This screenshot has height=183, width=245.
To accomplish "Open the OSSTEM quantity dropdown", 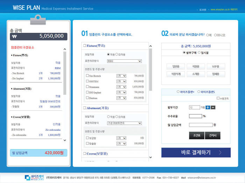I will tap(121, 81).
